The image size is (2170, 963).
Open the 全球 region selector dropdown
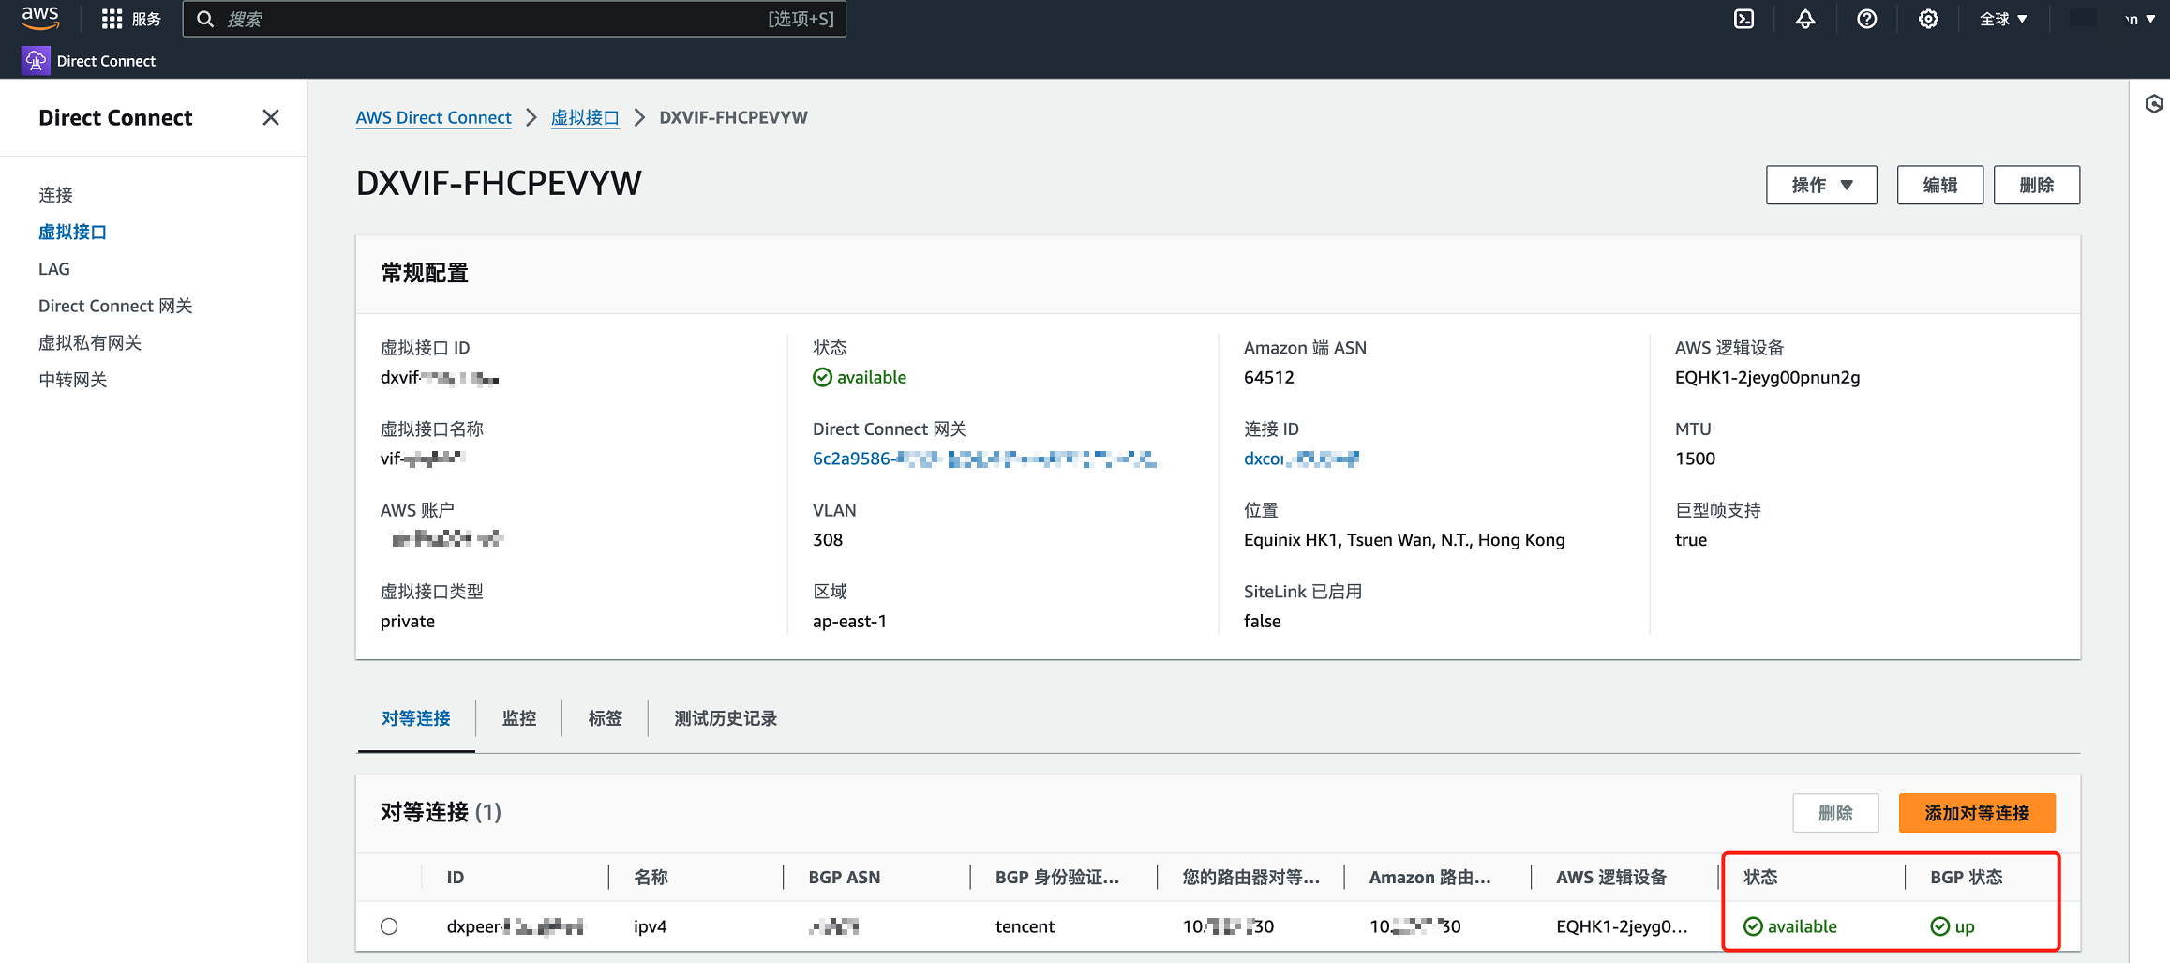2003,19
